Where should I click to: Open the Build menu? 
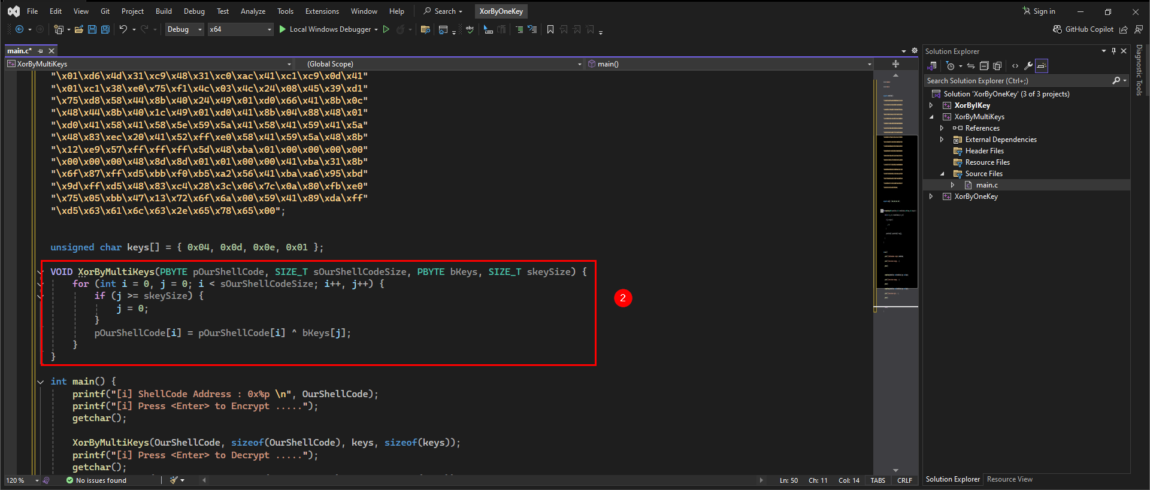(x=164, y=11)
